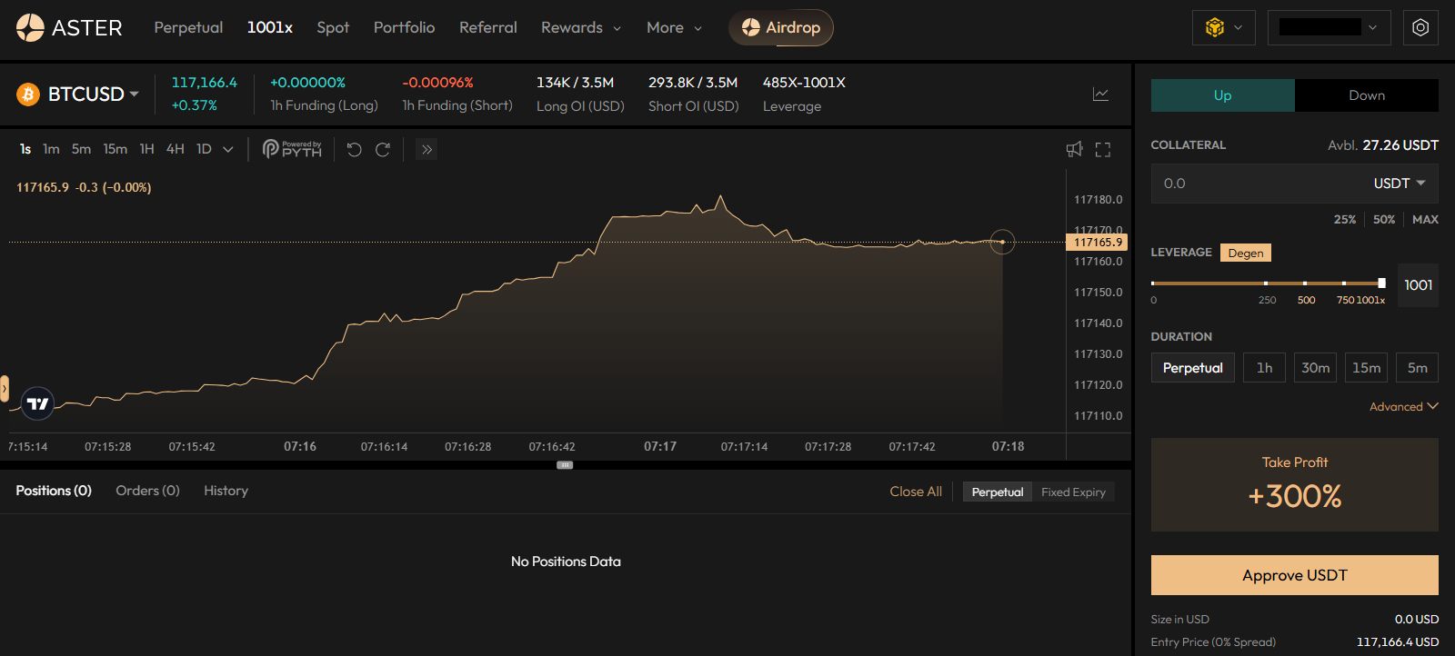This screenshot has height=656, width=1455.
Task: Open the wallet account dropdown
Action: coord(1329,28)
